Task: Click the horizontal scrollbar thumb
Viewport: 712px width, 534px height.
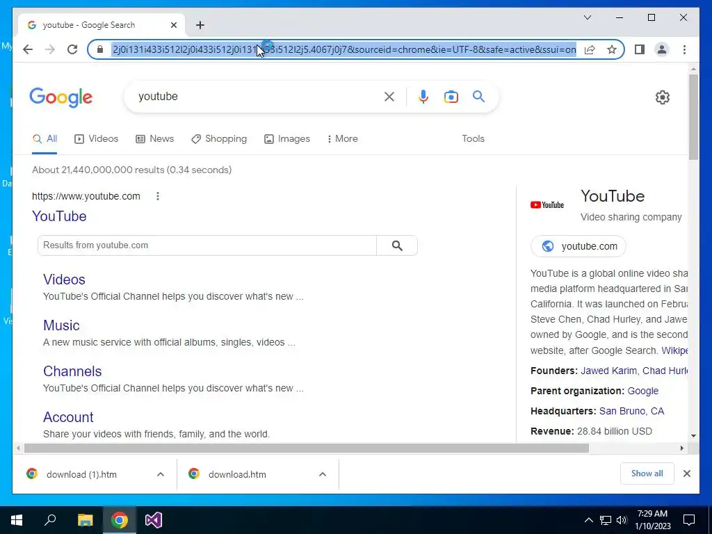Action: (307, 448)
